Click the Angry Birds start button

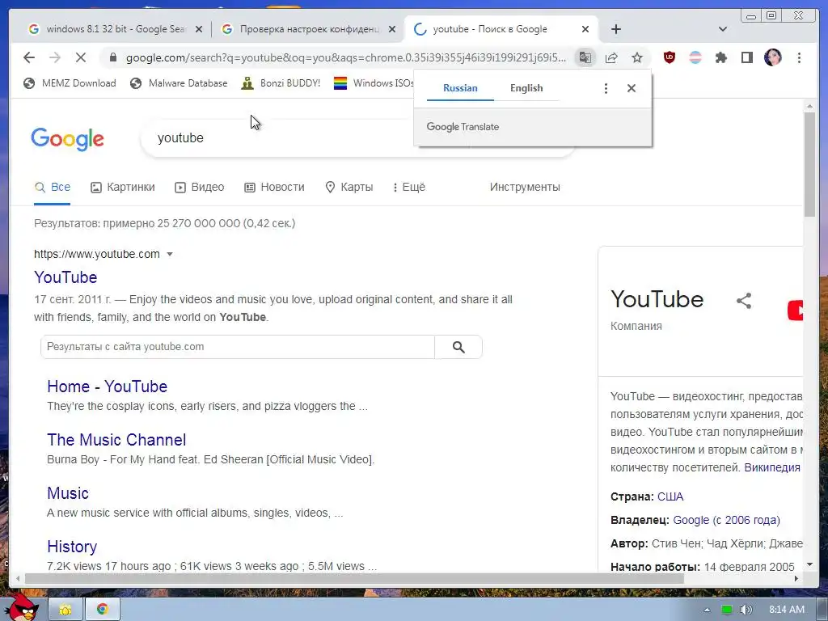(22, 607)
